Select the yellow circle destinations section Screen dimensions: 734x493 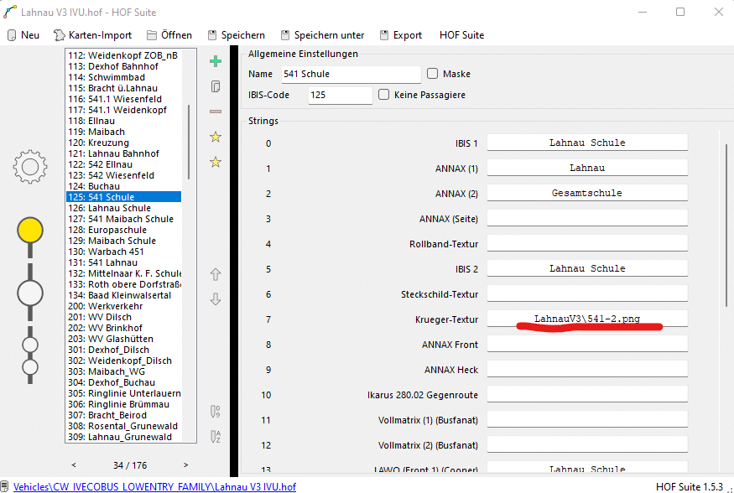30,230
